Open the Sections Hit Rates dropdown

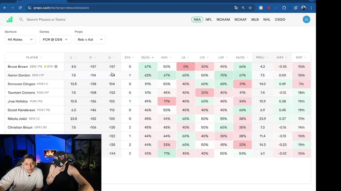20,40
